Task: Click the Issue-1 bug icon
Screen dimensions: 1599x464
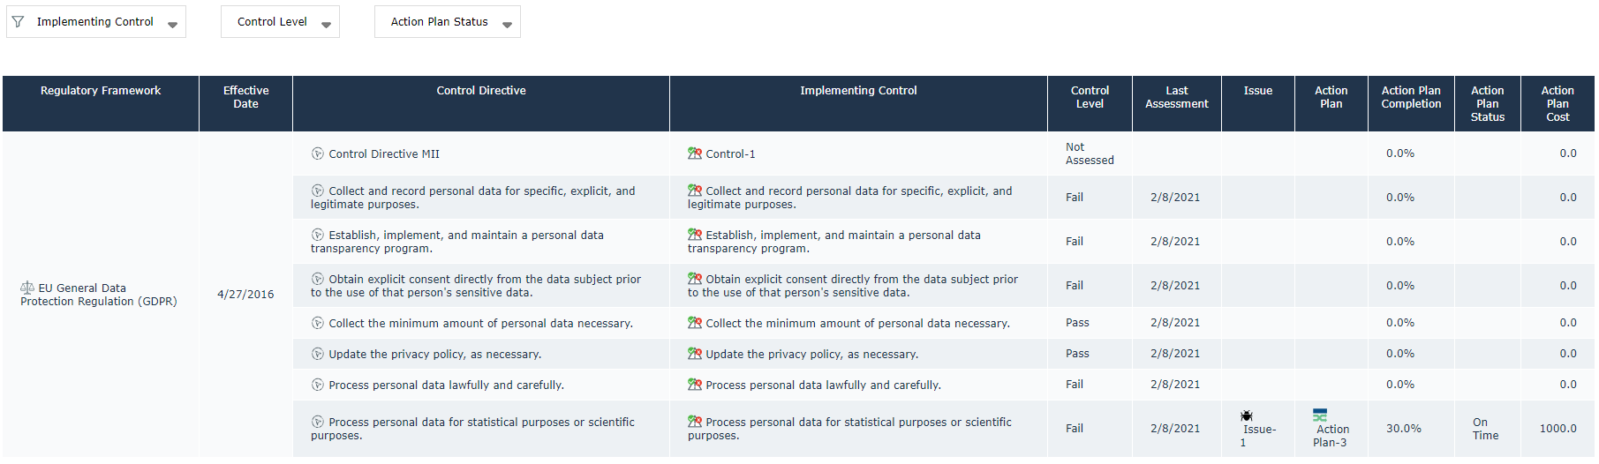Action: (x=1247, y=415)
